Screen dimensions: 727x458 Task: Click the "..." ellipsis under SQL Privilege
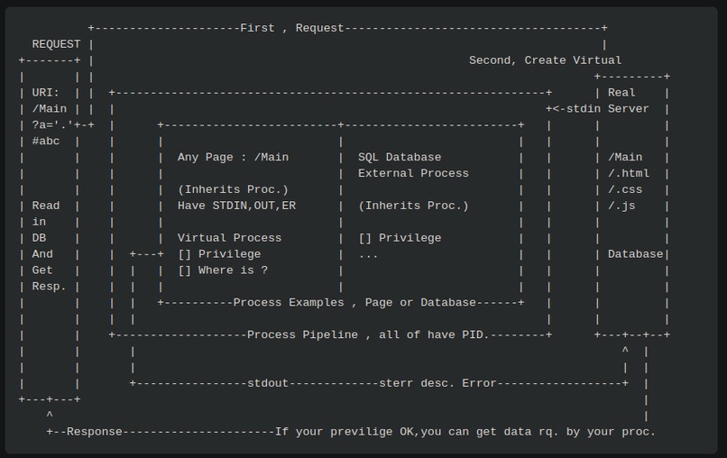pos(368,256)
